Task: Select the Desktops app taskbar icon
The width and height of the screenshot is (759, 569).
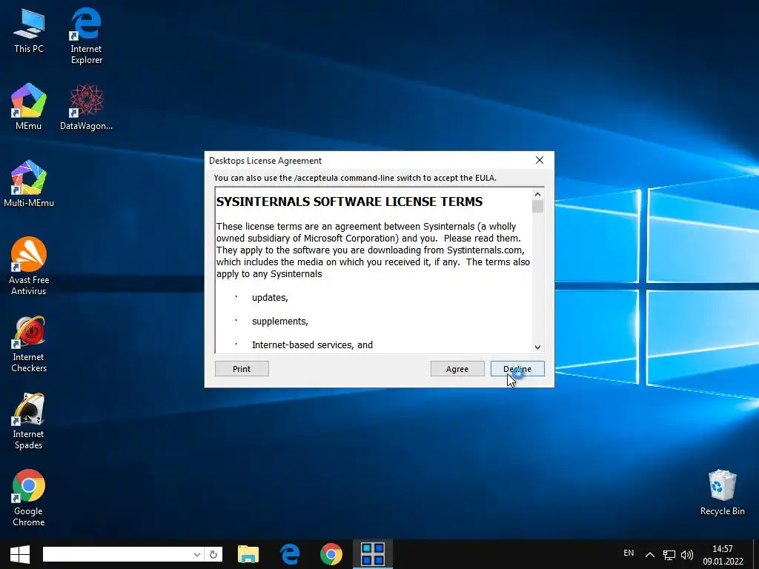Action: tap(373, 554)
